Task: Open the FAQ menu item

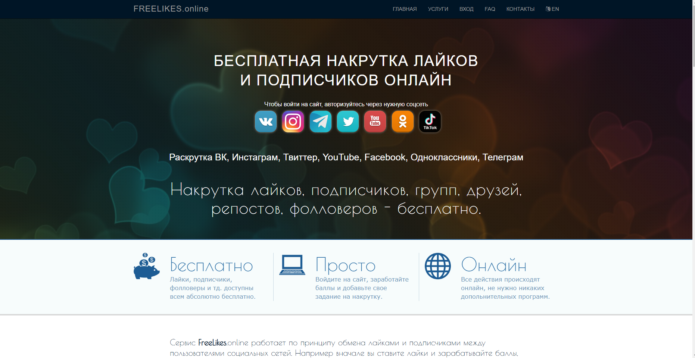Action: (x=490, y=9)
